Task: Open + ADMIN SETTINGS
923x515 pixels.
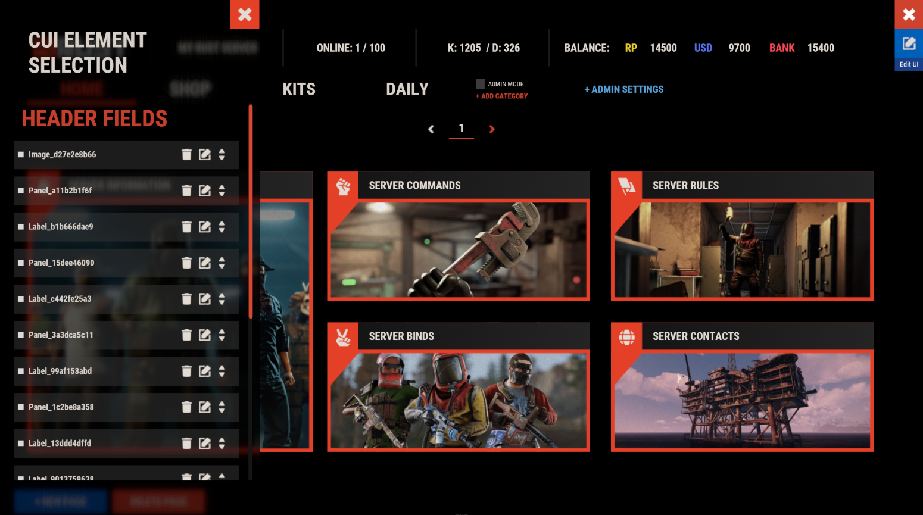Action: pos(624,89)
